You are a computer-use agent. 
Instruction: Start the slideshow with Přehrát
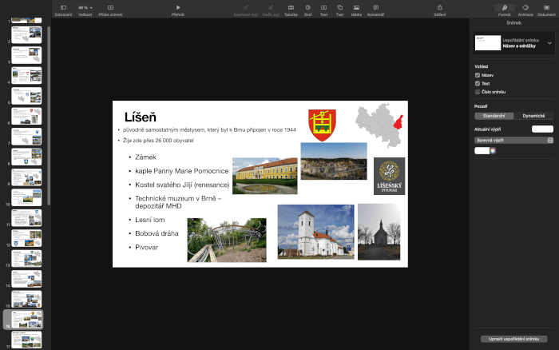point(178,7)
